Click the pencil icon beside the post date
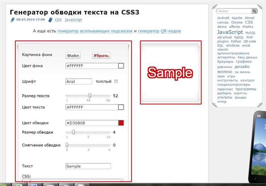 coord(13,20)
